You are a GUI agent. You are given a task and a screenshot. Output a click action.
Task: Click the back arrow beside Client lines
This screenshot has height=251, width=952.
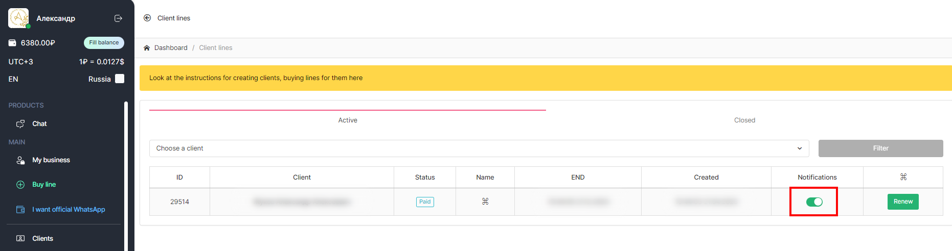147,18
